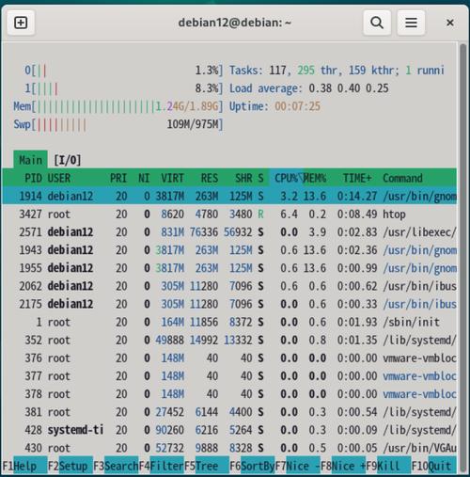Image resolution: width=470 pixels, height=477 pixels.
Task: Click the CPU 1 usage meter
Action: click(124, 88)
